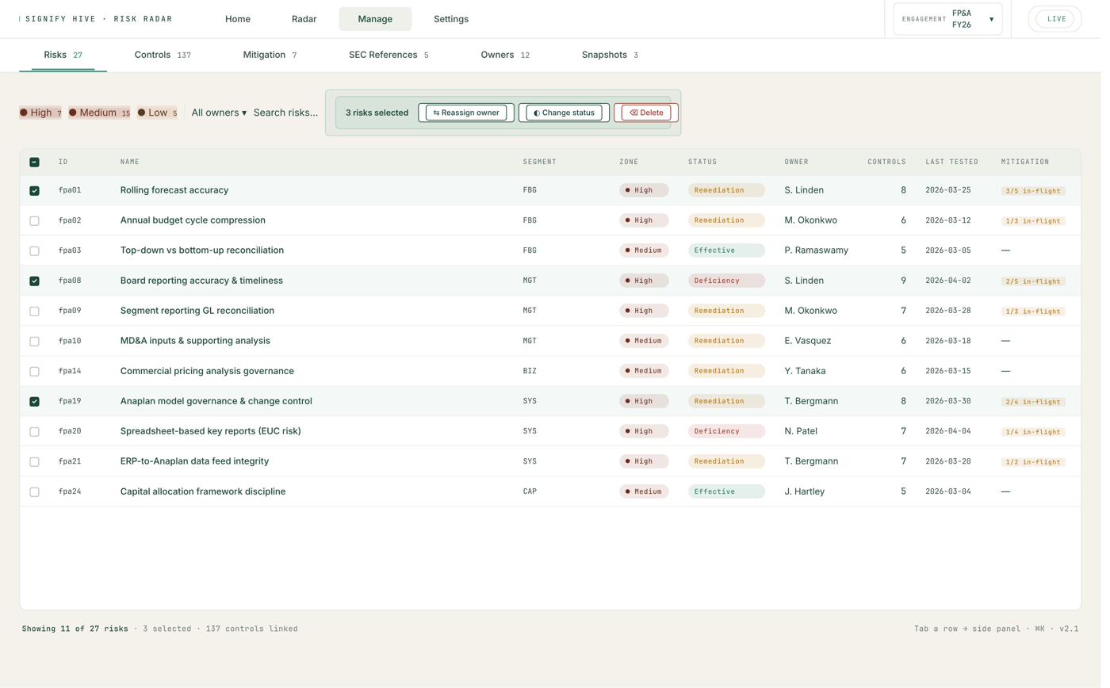Select the fpa24 Capital allocation checkbox
1110x688 pixels.
tap(34, 492)
